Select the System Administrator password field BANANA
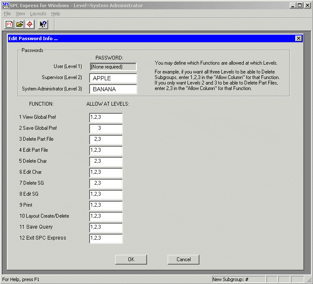The image size is (313, 284). coord(113,89)
